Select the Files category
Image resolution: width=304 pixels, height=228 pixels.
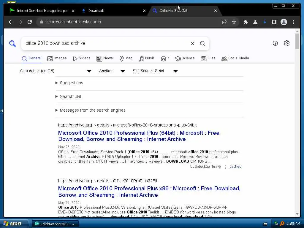pyautogui.click(x=208, y=58)
